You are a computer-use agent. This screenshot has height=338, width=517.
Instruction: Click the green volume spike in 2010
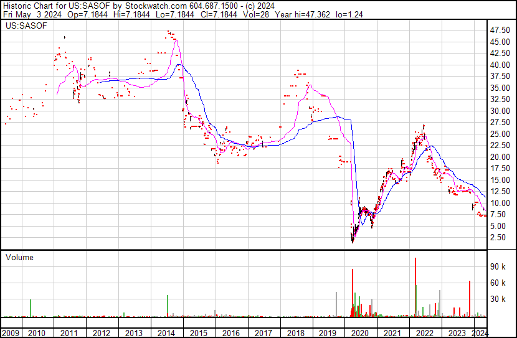tap(31, 308)
